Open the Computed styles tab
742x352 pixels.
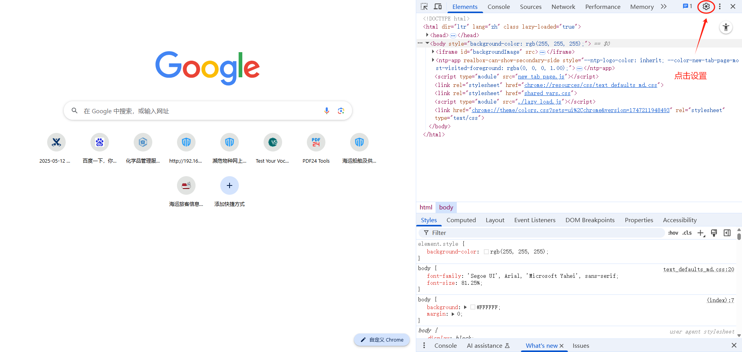(x=461, y=220)
